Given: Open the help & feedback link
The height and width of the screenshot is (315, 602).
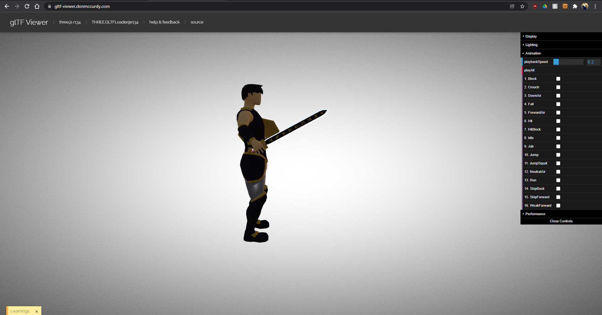Looking at the screenshot, I should [164, 22].
